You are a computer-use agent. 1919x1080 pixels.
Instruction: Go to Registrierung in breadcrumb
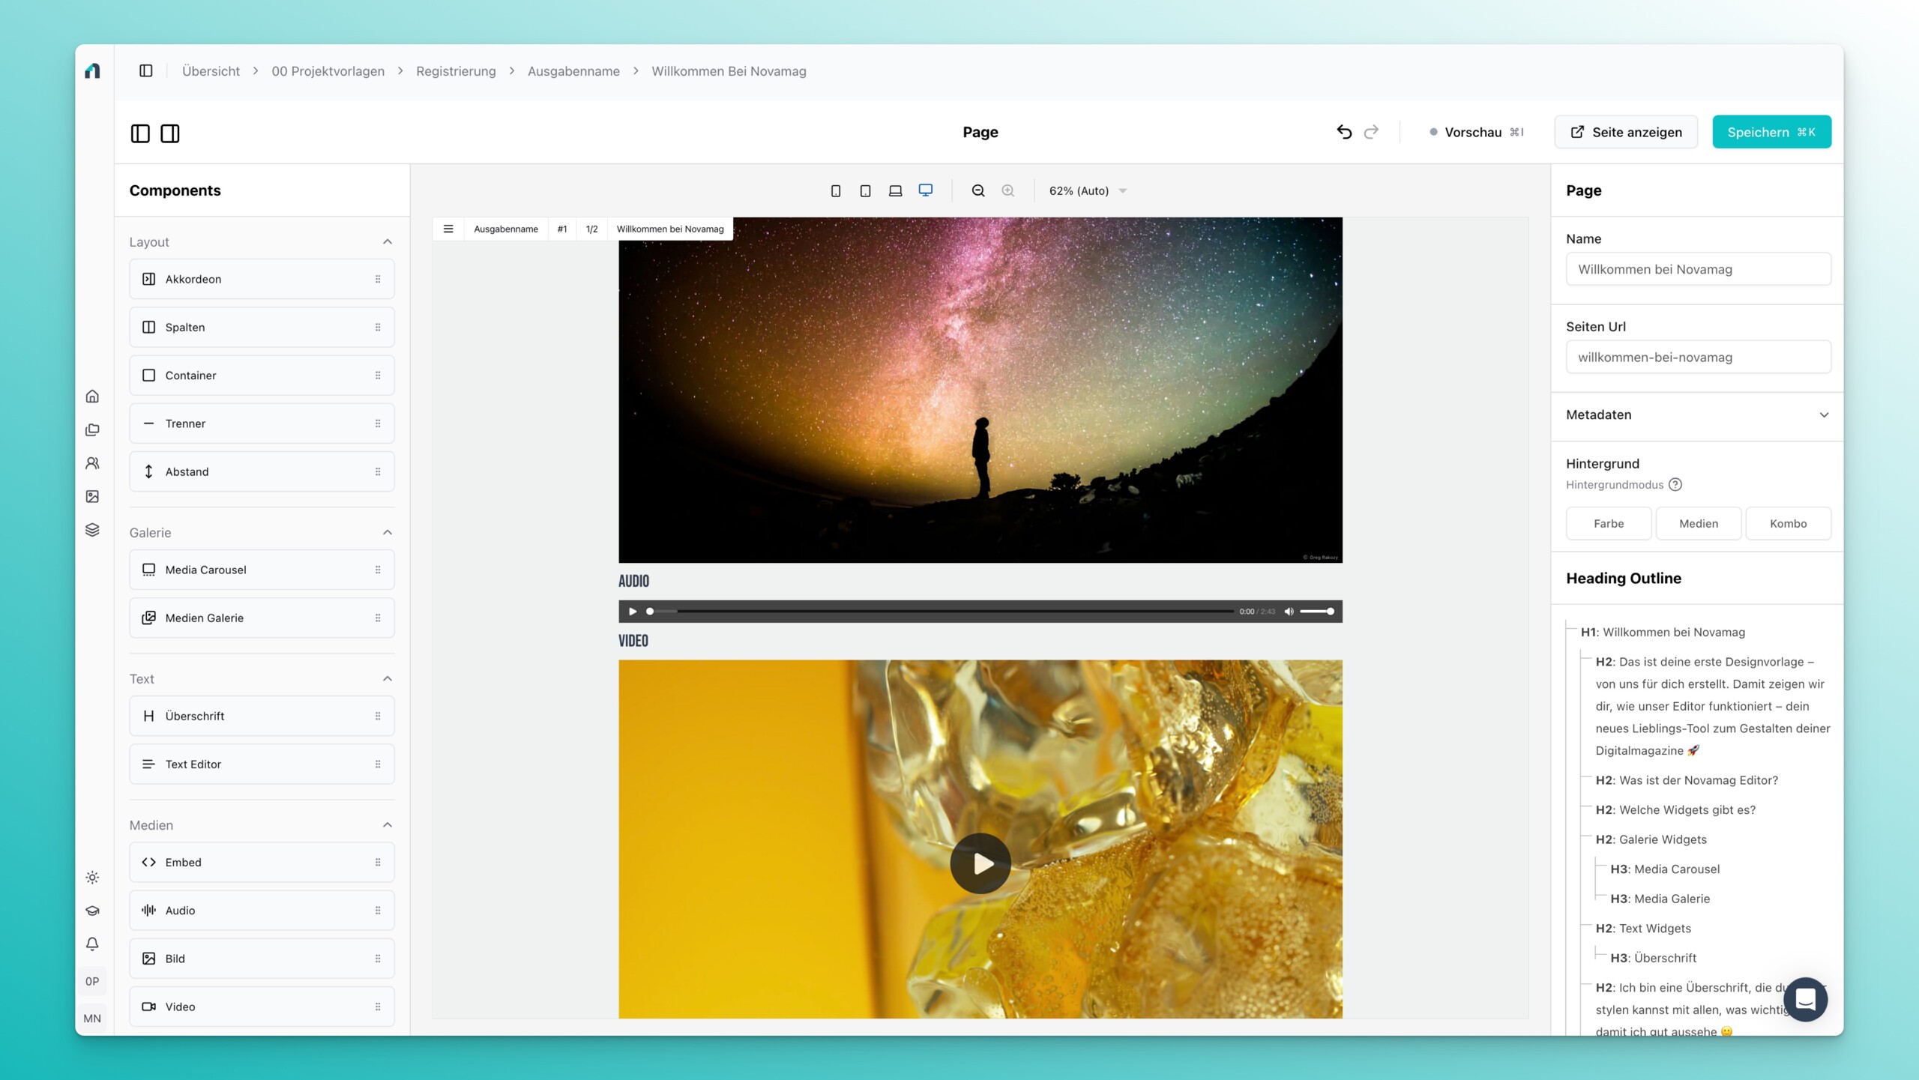coord(456,71)
